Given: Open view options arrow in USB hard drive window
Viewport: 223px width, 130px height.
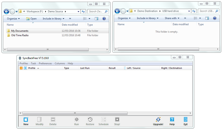Looking at the screenshot, I should click(200, 18).
